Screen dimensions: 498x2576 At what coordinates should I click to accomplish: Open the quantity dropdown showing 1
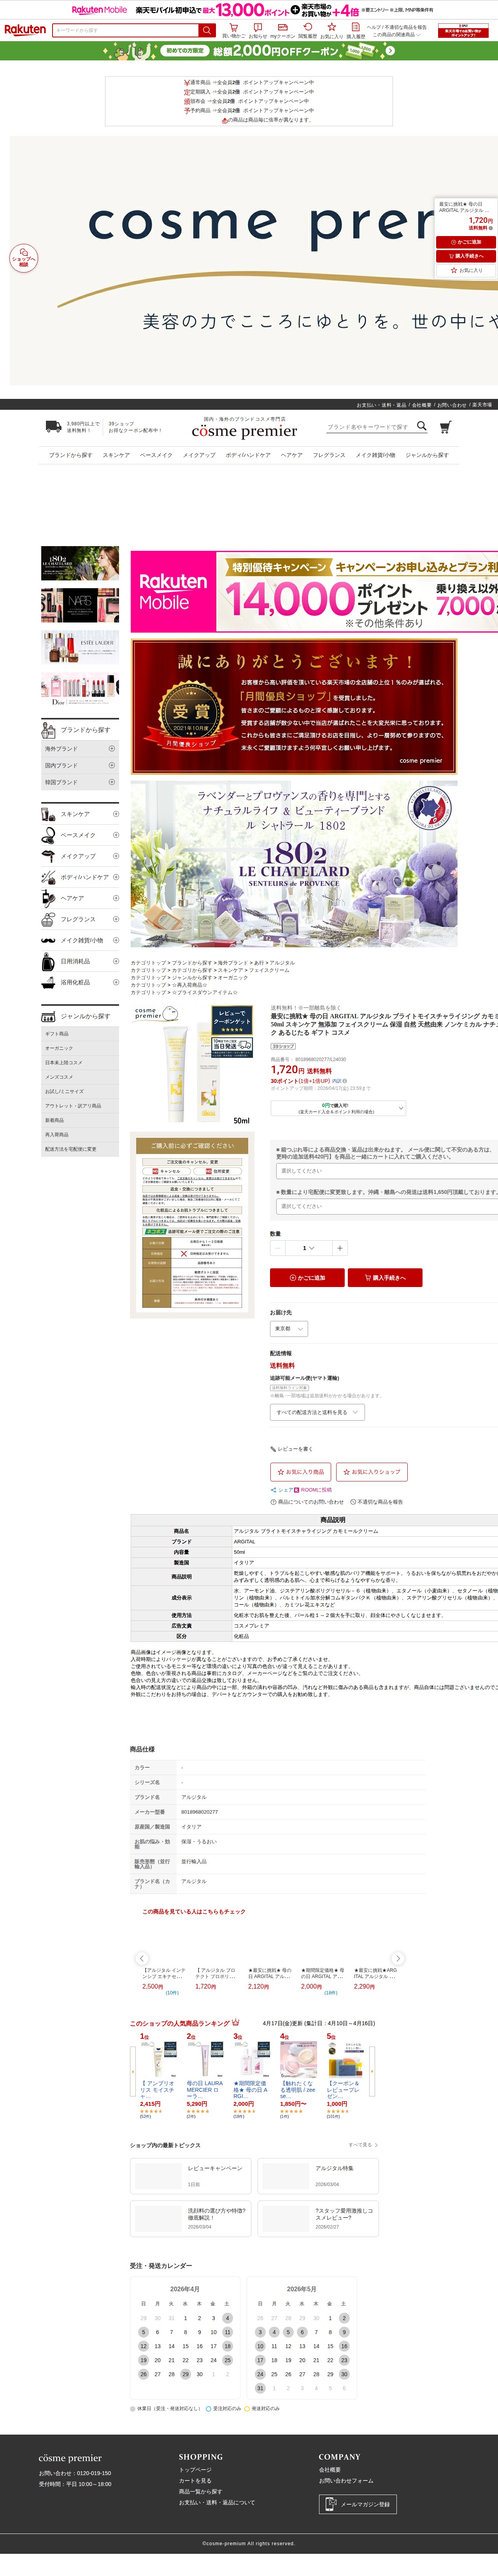[x=309, y=1248]
